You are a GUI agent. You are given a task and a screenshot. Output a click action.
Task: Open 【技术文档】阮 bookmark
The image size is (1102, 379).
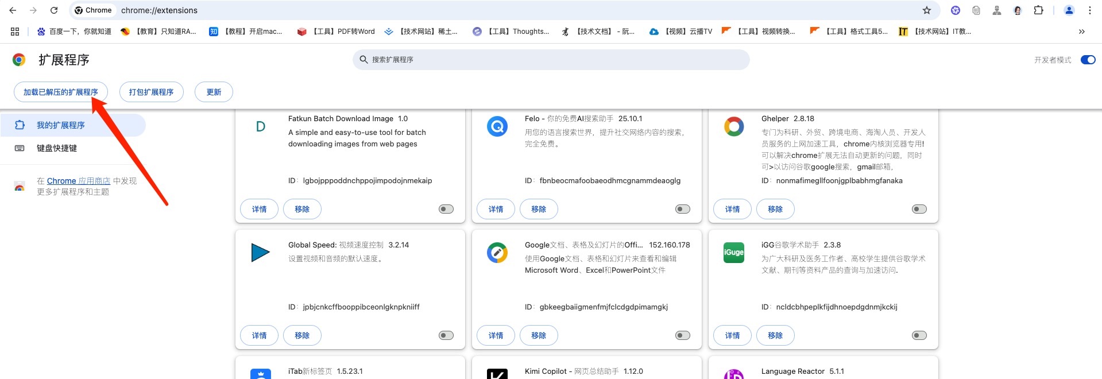598,32
